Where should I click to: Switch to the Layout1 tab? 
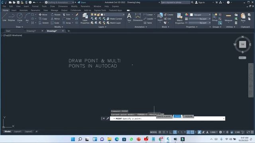tap(18, 131)
